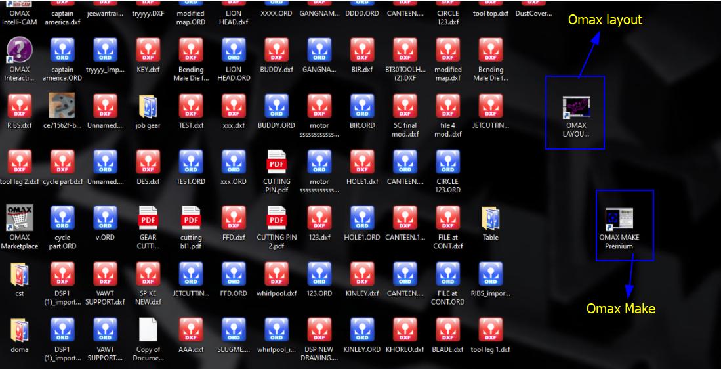
Task: Select the BUDDY.ORD file icon
Action: click(x=276, y=106)
